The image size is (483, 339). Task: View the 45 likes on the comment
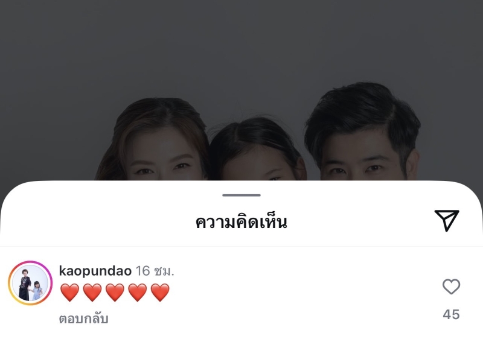pos(451,314)
